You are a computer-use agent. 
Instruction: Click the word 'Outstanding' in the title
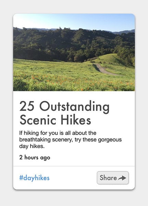tap(74, 107)
